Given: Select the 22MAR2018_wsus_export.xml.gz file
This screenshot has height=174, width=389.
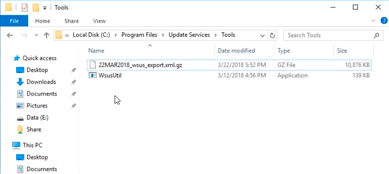Looking at the screenshot, I should 229,65.
